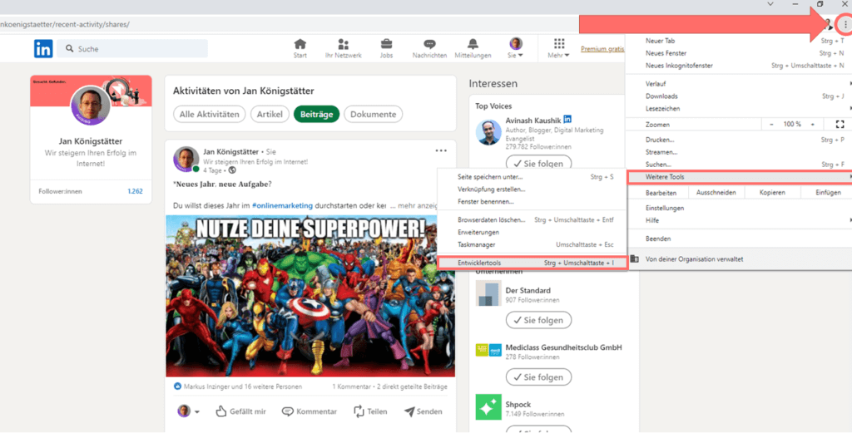Select Neuer Tab menu entry
This screenshot has width=852, height=433.
coord(739,41)
